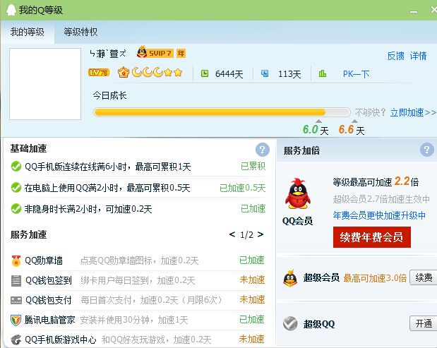Click the profile avatar box
437x348 pixels.
[45, 84]
